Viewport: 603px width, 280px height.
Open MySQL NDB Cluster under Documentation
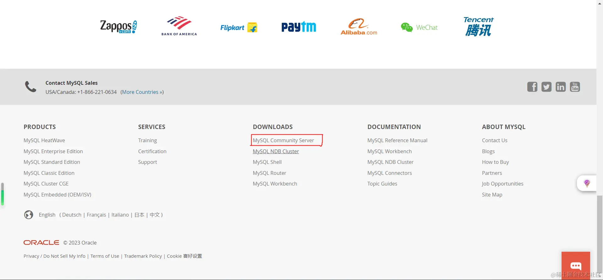pyautogui.click(x=390, y=162)
